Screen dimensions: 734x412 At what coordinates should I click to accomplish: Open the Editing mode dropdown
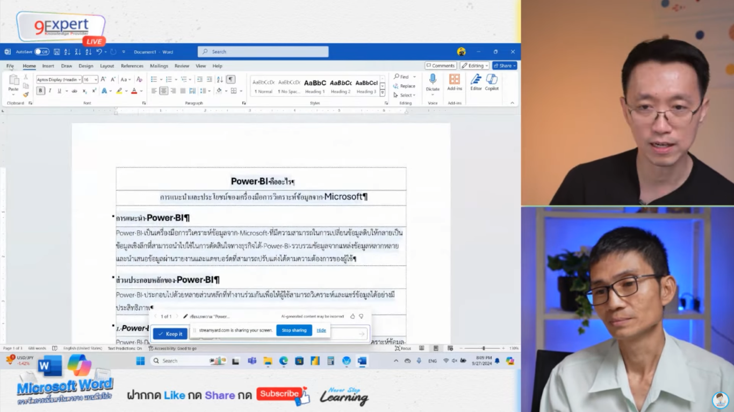coord(474,65)
